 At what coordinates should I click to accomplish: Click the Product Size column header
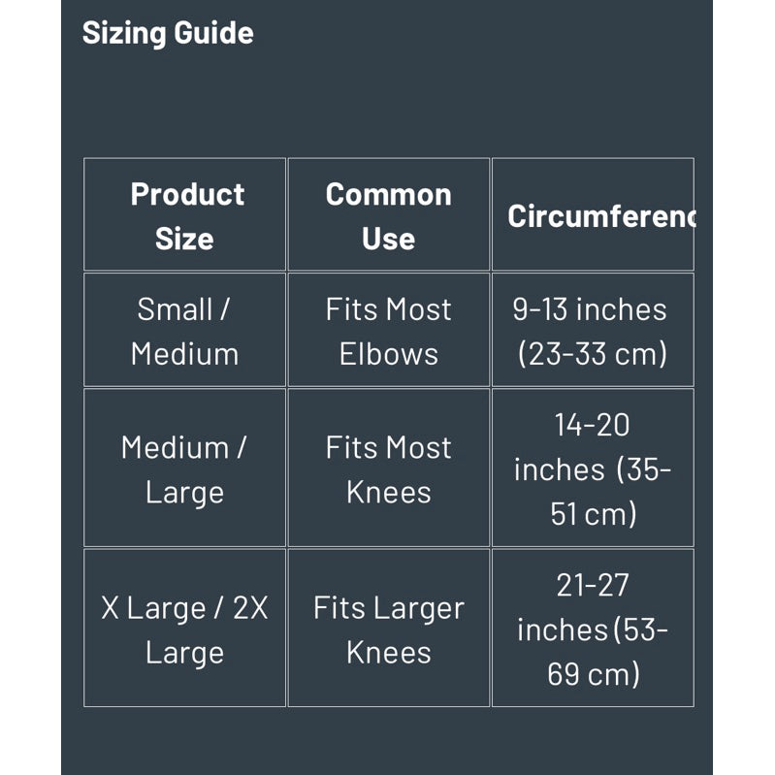click(x=185, y=215)
